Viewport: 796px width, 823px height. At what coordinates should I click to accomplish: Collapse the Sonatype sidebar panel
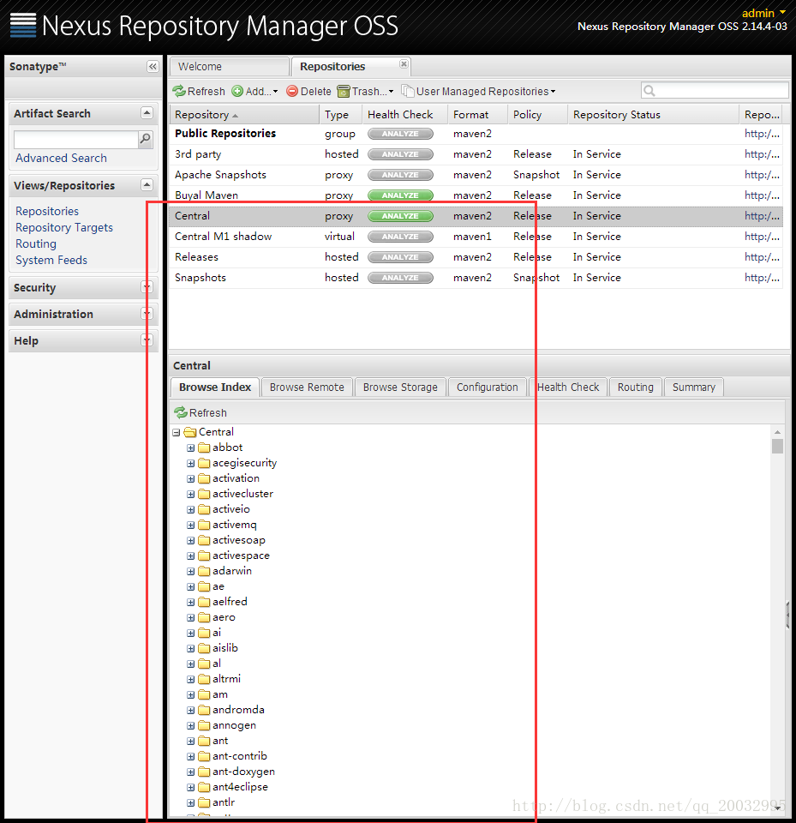pos(153,67)
